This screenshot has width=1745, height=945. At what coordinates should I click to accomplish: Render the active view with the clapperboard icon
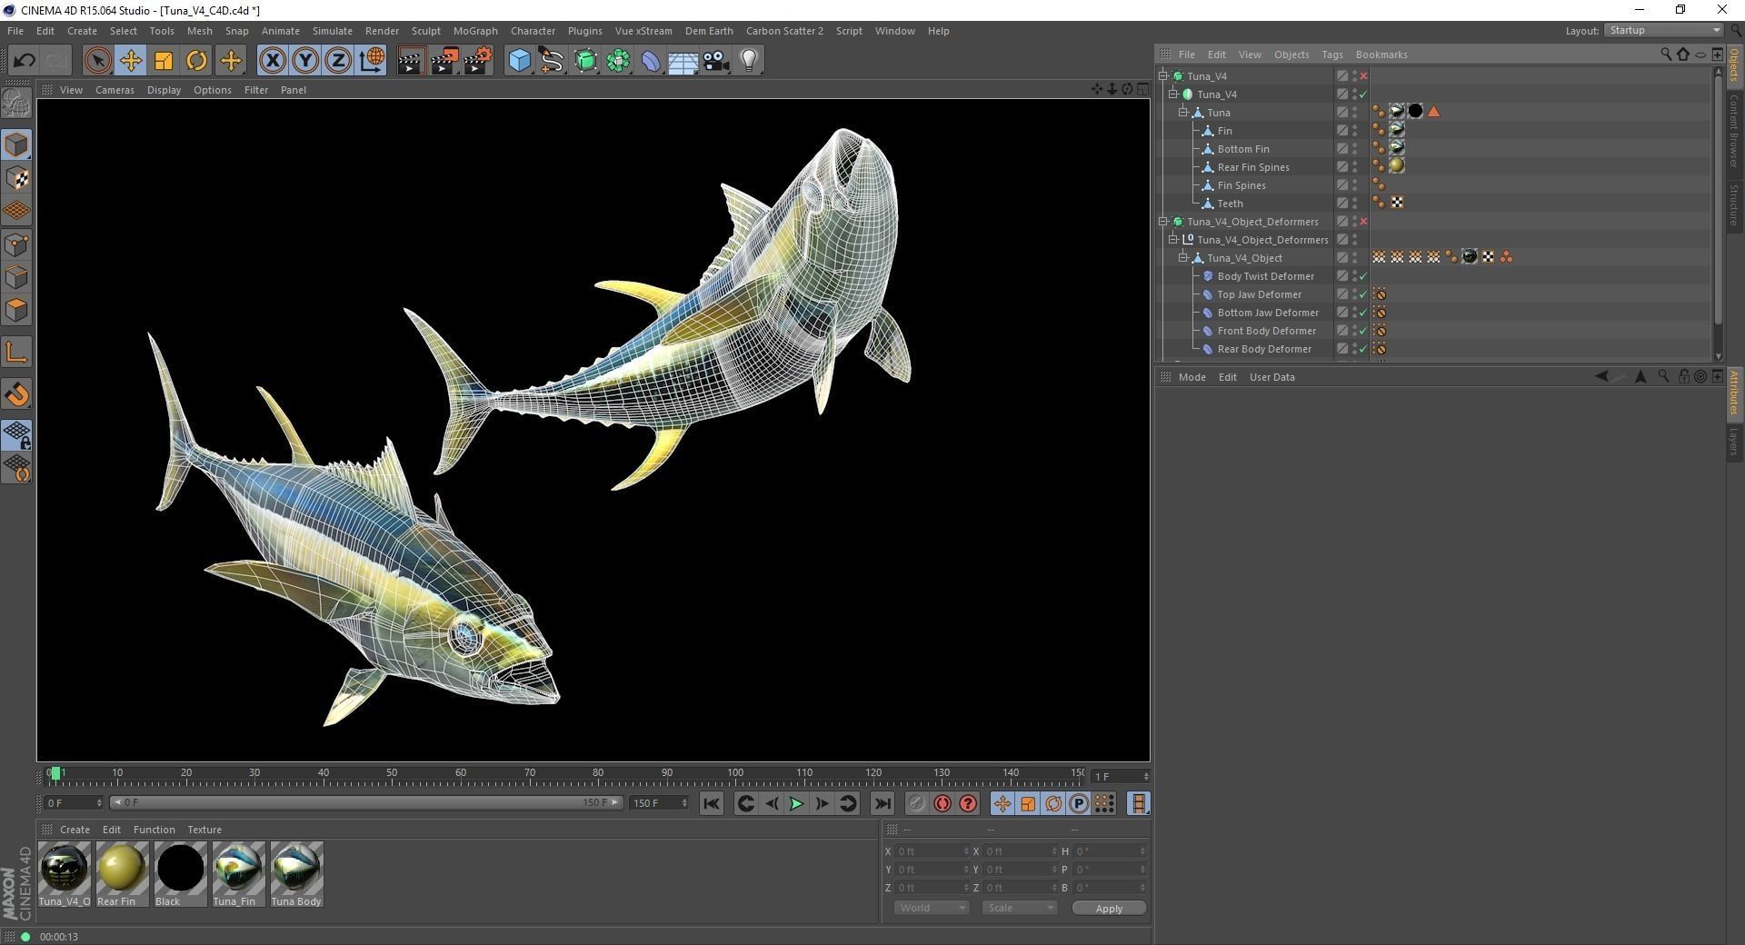click(411, 61)
